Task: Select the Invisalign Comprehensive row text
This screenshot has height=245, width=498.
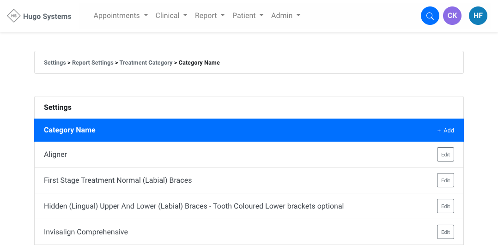Action: pos(86,232)
